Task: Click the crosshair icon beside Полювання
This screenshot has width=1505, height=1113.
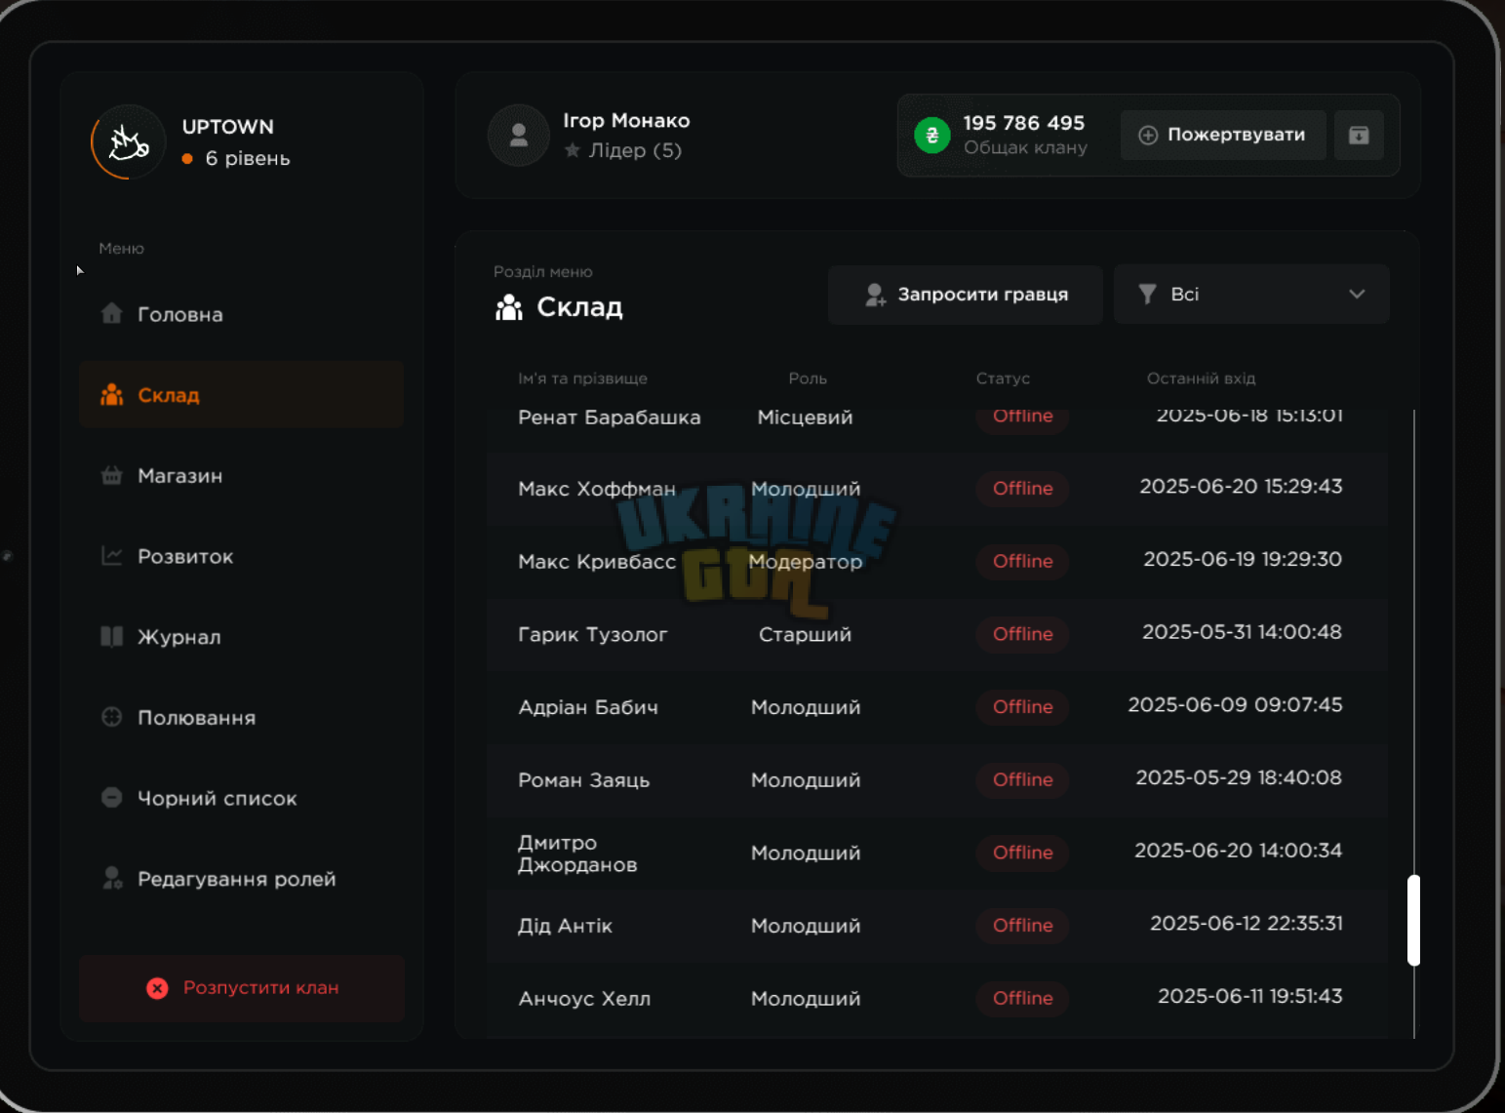Action: (x=112, y=717)
